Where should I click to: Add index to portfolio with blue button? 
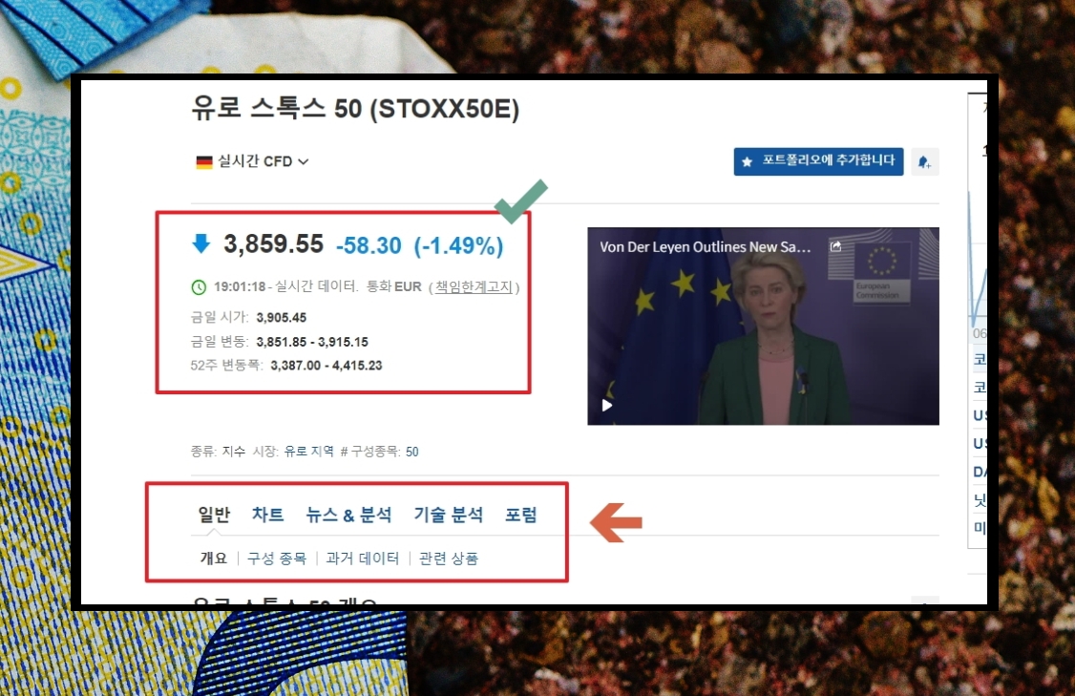coord(818,162)
